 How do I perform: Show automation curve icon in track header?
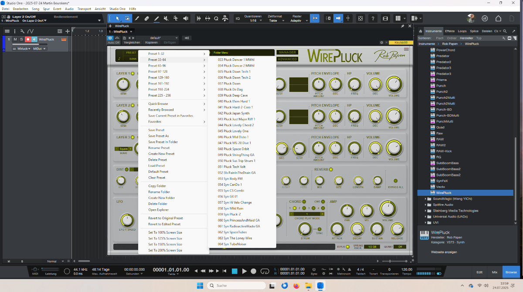click(30, 31)
